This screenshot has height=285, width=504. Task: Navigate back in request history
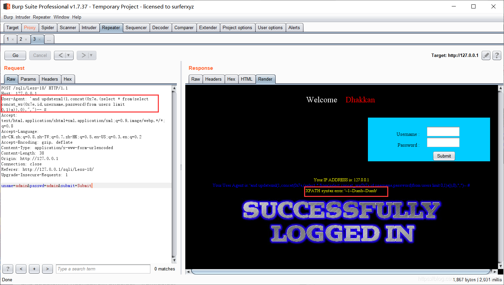coord(60,55)
